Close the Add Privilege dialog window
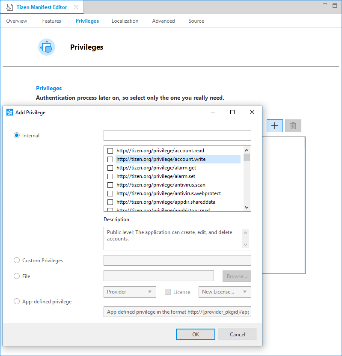The width and height of the screenshot is (342, 356). point(252,112)
